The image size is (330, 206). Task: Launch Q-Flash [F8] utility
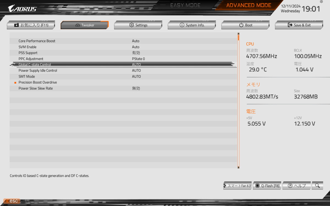[x=267, y=186]
